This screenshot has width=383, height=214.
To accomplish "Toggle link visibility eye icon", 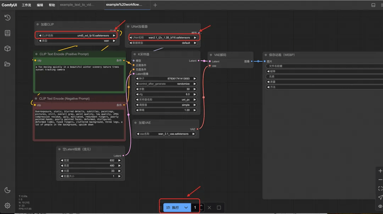I will (x=380, y=206).
